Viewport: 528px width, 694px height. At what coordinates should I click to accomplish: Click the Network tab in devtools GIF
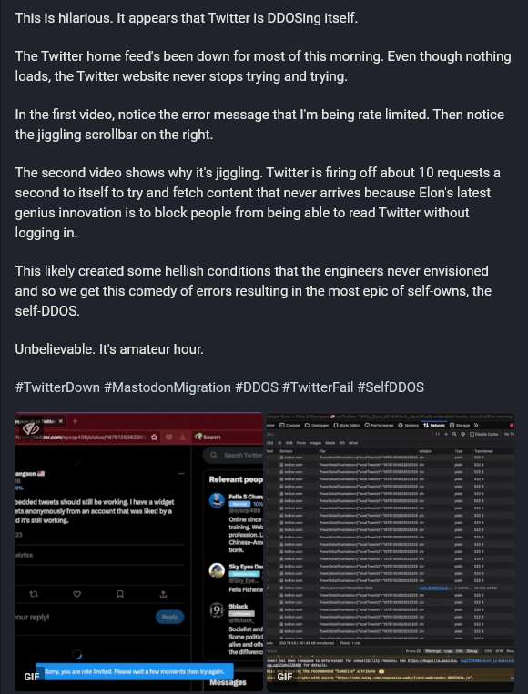tap(434, 425)
